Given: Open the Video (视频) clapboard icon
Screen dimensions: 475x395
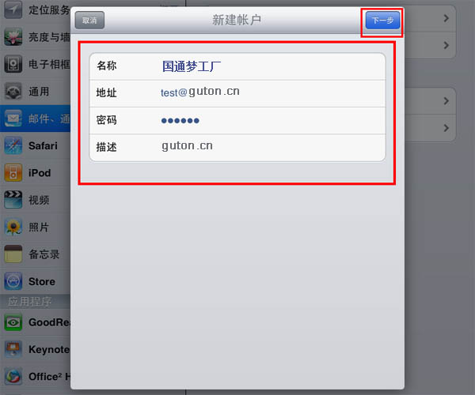Looking at the screenshot, I should click(x=13, y=200).
